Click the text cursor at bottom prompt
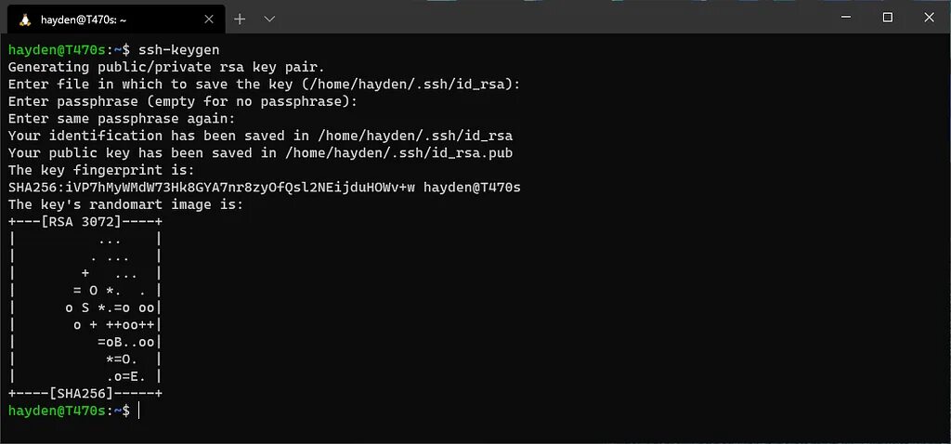Image resolution: width=951 pixels, height=444 pixels. (x=139, y=411)
